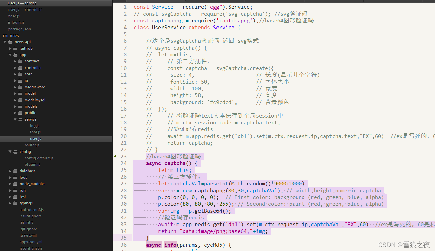The height and width of the screenshot is (251, 435).
Task: Collapse the service folder
Action: pos(15,119)
